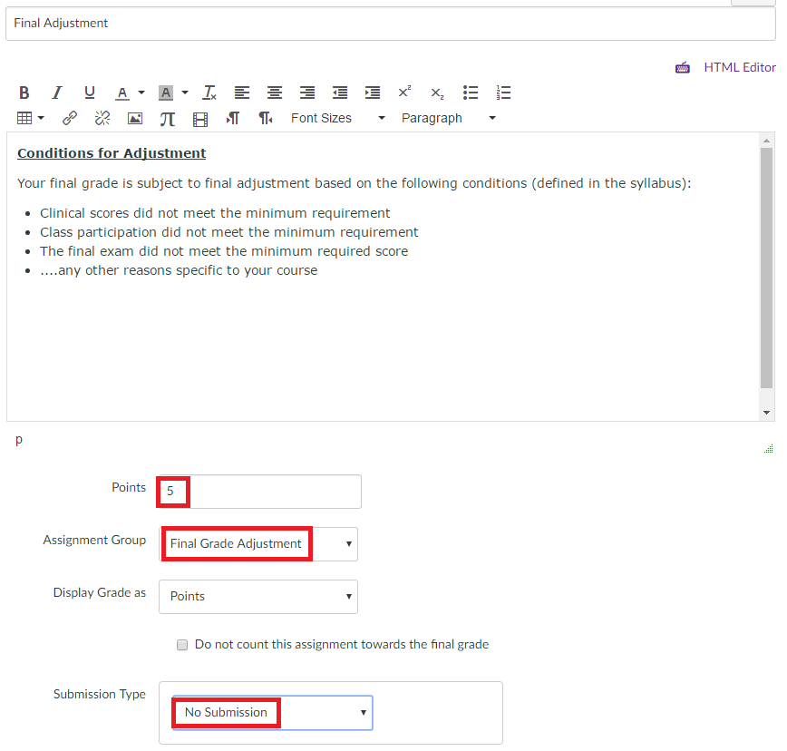Image resolution: width=787 pixels, height=751 pixels.
Task: Apply italic formatting
Action: pyautogui.click(x=57, y=93)
